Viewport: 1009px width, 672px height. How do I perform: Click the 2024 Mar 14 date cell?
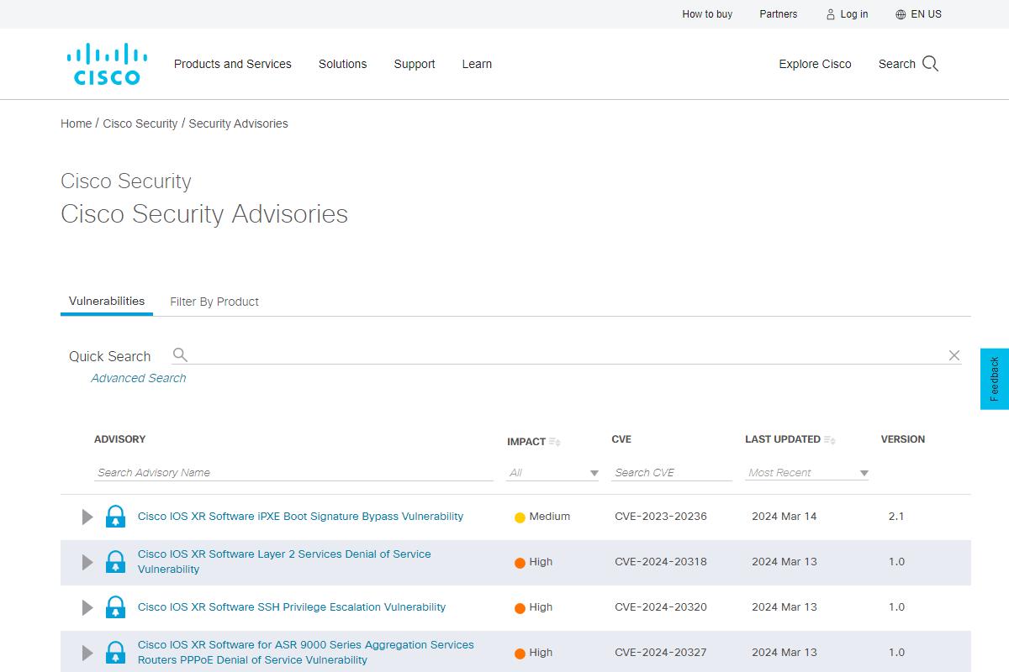click(784, 517)
